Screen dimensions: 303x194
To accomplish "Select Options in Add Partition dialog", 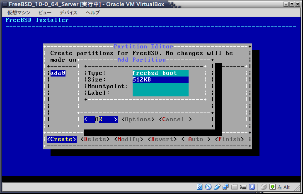I will click(x=138, y=120).
